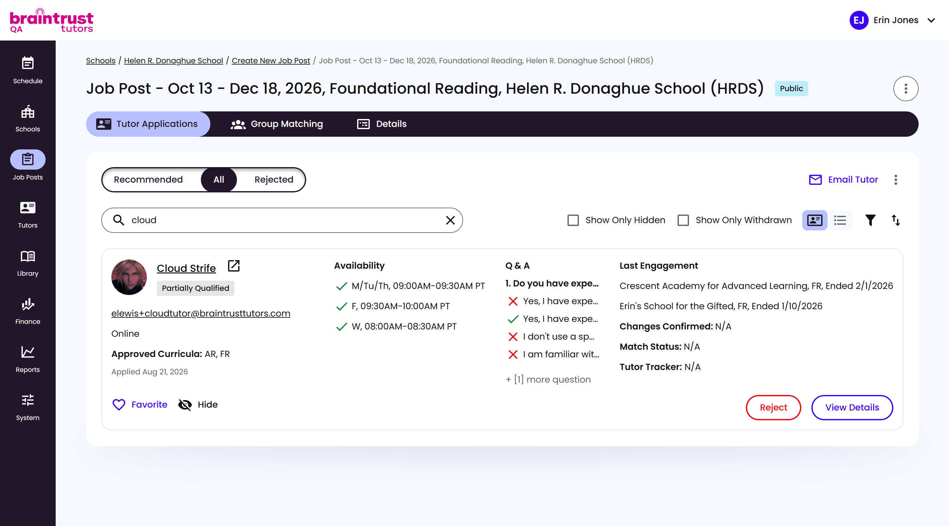Select the All filter
This screenshot has height=526, width=949.
click(x=219, y=179)
